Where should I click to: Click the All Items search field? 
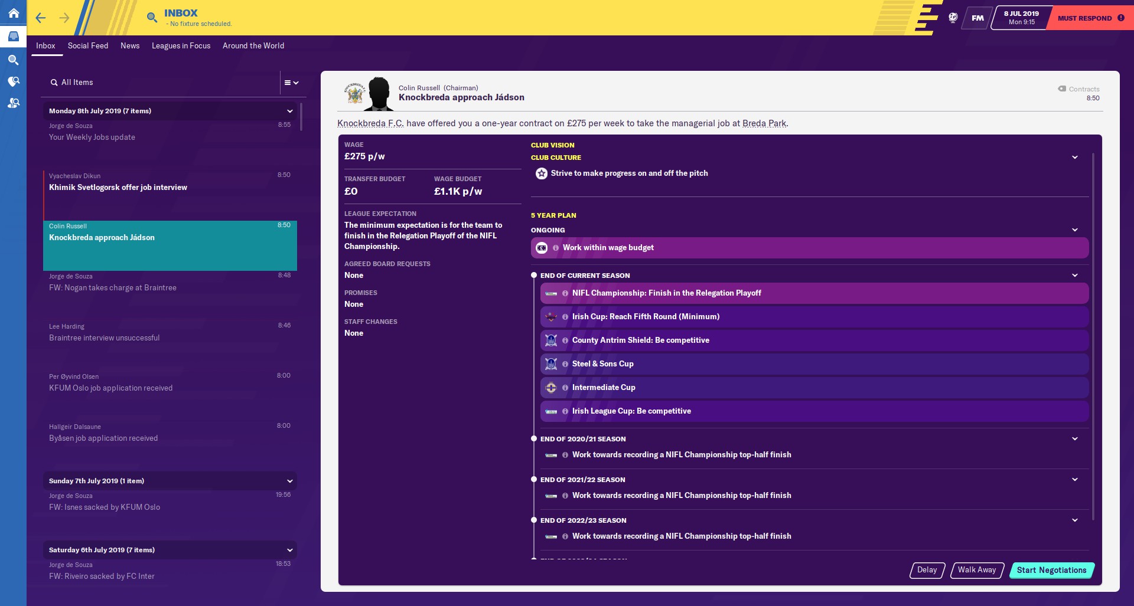click(161, 83)
